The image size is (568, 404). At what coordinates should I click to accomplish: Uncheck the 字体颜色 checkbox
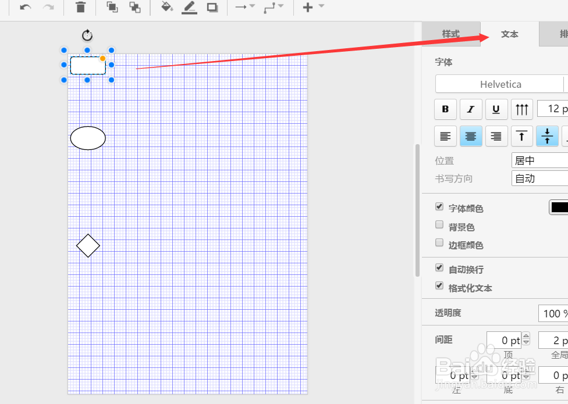point(439,206)
